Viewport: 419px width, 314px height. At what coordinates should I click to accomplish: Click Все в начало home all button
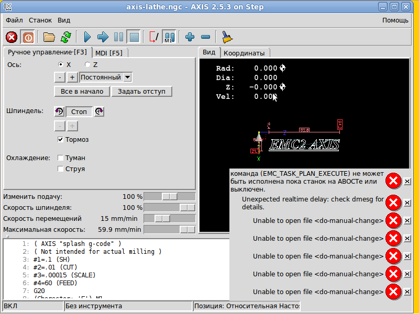82,91
